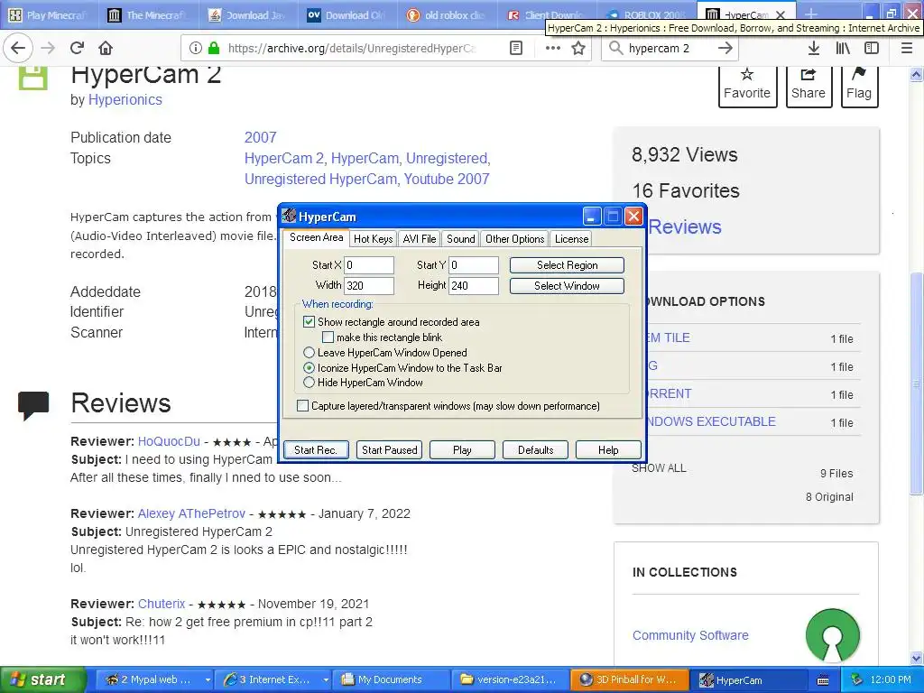Screen dimensions: 924x693
Task: Open the downloads arrow icon
Action: pos(814,48)
